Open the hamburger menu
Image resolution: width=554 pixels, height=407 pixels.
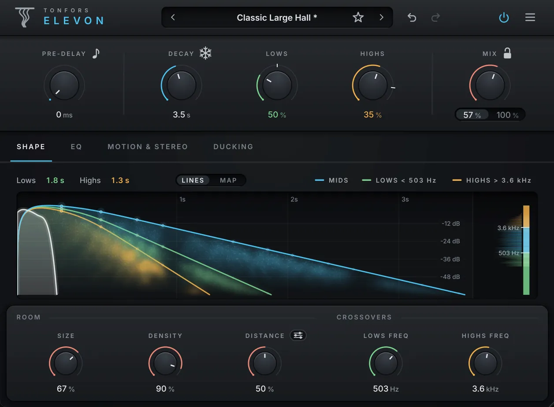[530, 18]
